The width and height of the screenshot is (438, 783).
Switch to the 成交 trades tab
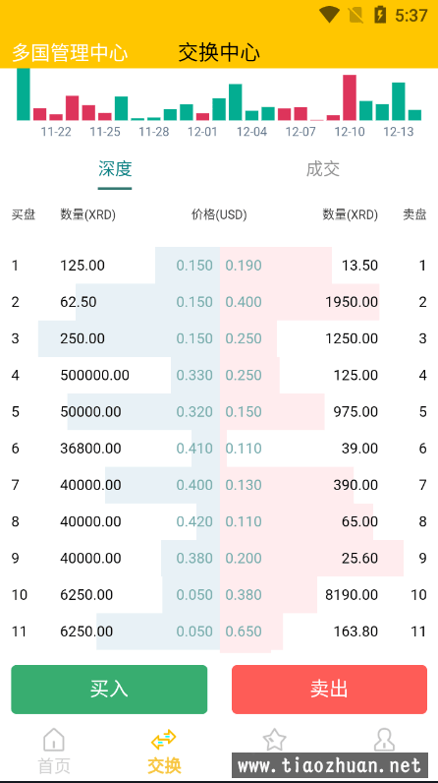(323, 169)
